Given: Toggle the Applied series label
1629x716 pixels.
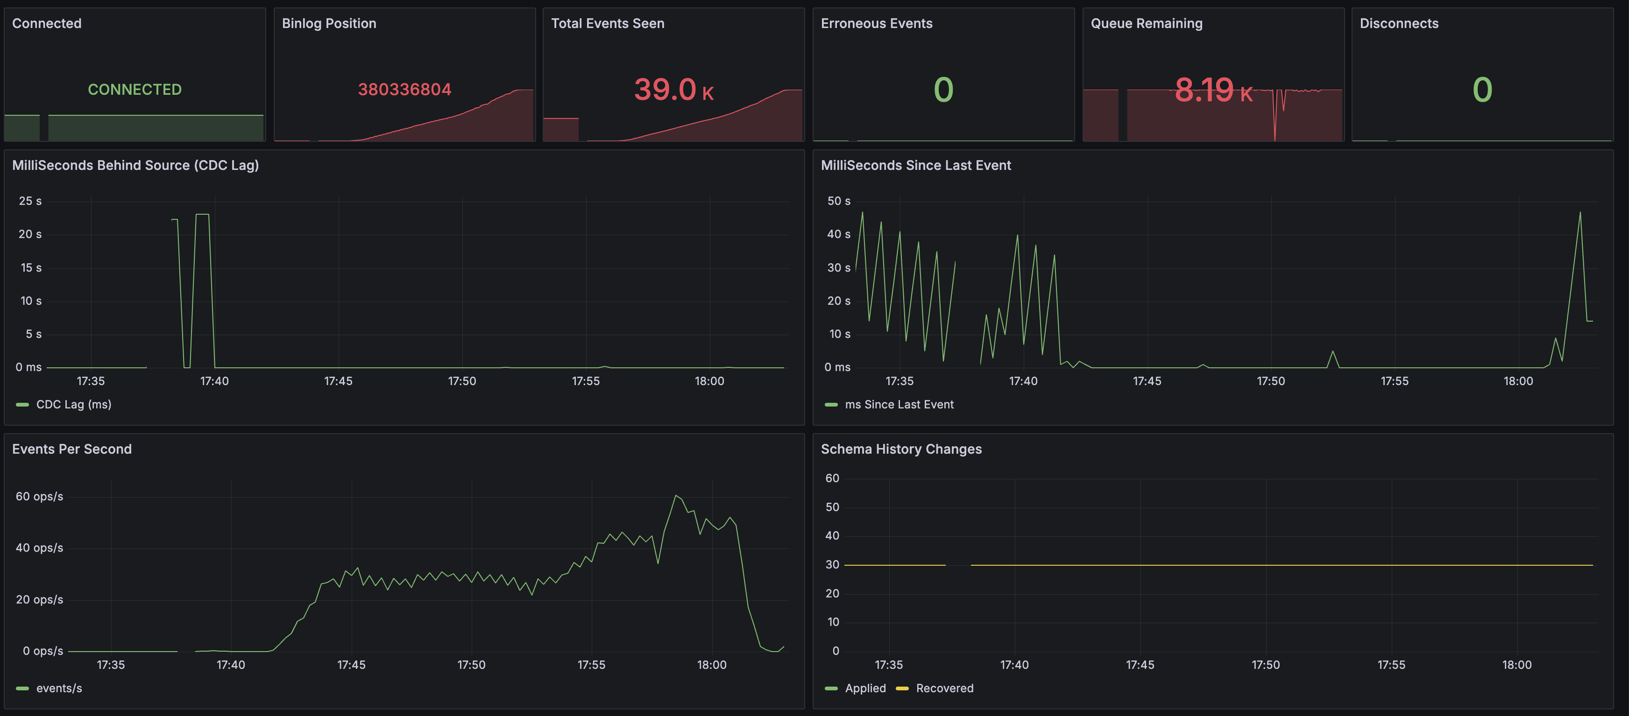Looking at the screenshot, I should (865, 688).
